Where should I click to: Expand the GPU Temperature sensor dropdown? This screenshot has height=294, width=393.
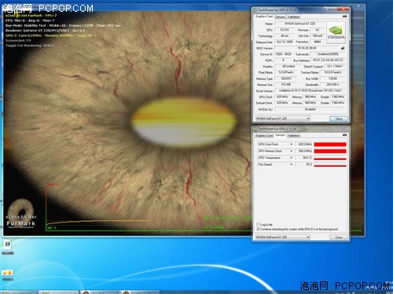coord(291,158)
